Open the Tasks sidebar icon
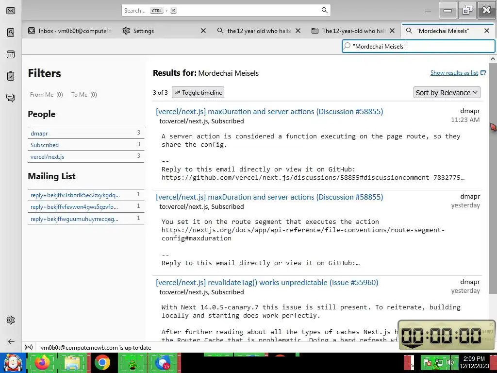The width and height of the screenshot is (497, 373). tap(11, 76)
